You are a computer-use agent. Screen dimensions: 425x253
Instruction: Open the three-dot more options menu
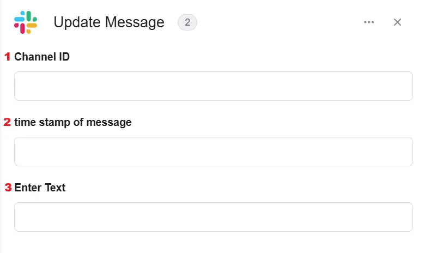[369, 22]
